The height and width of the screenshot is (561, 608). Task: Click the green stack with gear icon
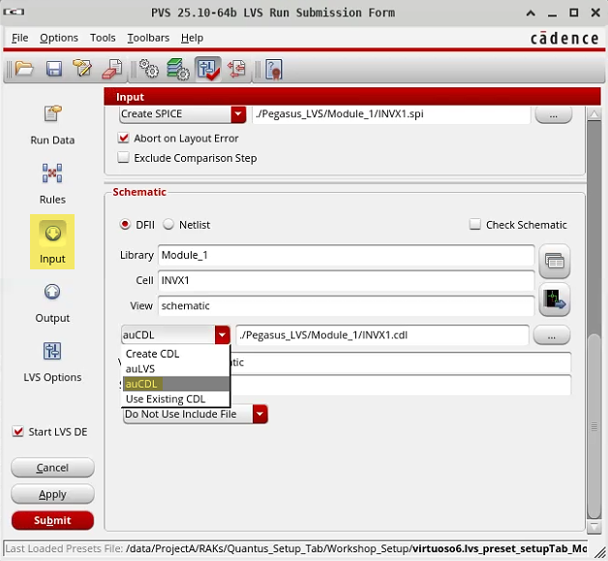[x=178, y=69]
